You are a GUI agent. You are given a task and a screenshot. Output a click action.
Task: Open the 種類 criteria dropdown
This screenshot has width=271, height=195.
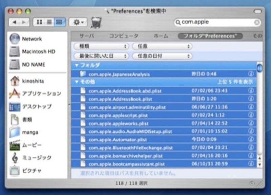[x=101, y=46]
